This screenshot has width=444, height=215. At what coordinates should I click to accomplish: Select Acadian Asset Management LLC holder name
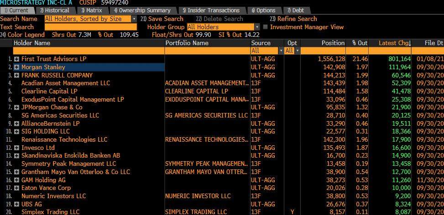coord(65,83)
